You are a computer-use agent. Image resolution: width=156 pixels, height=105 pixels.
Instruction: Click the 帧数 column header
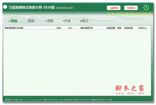pos(119,28)
